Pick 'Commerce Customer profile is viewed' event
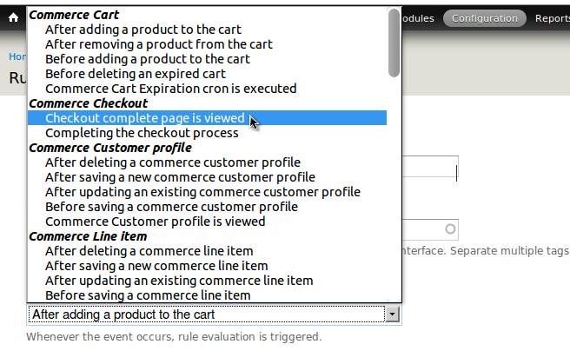This screenshot has height=364, width=570. (156, 222)
